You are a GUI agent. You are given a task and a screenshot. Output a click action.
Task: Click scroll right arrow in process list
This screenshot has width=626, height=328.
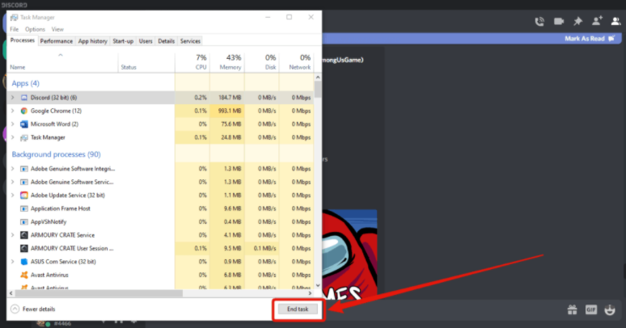point(311,293)
